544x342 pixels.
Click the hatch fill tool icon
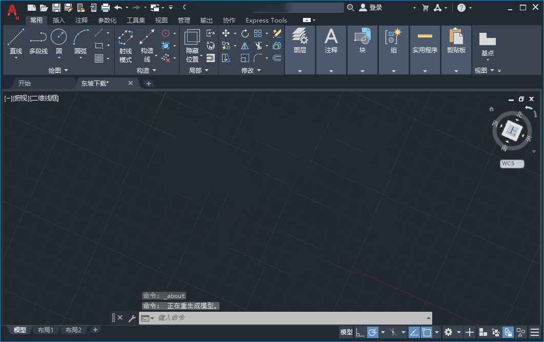99,58
